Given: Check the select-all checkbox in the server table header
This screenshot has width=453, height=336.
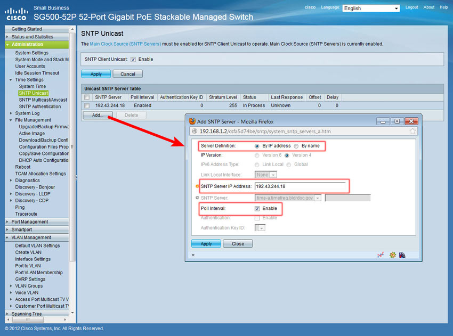Looking at the screenshot, I should [x=87, y=97].
